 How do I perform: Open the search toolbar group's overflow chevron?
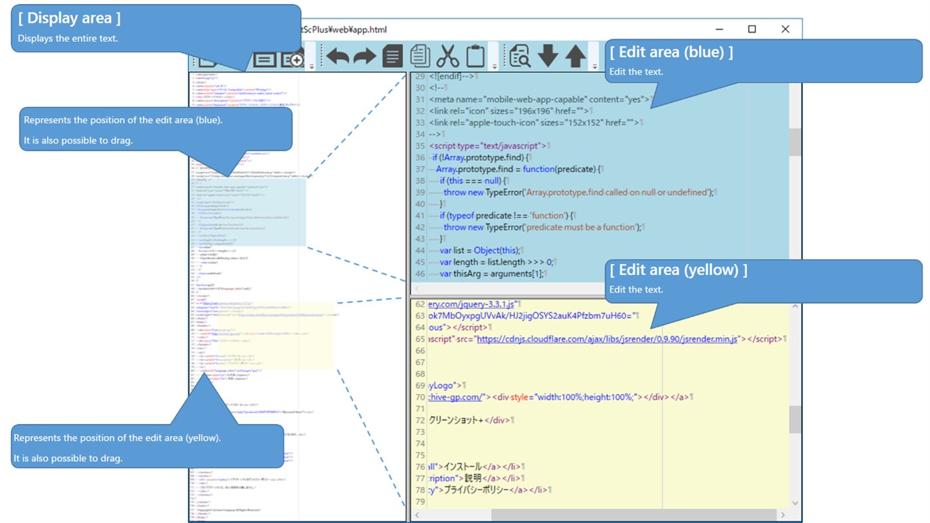click(x=595, y=65)
